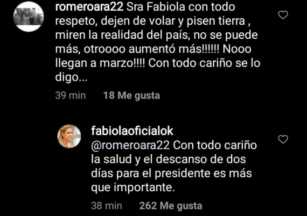Like the fabiolaoficialok reply with the heart

point(283,139)
